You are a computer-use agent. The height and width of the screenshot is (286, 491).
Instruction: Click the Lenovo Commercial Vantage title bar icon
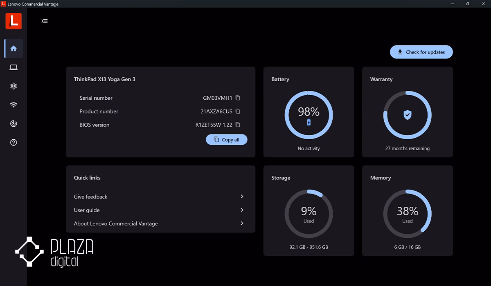4,4
